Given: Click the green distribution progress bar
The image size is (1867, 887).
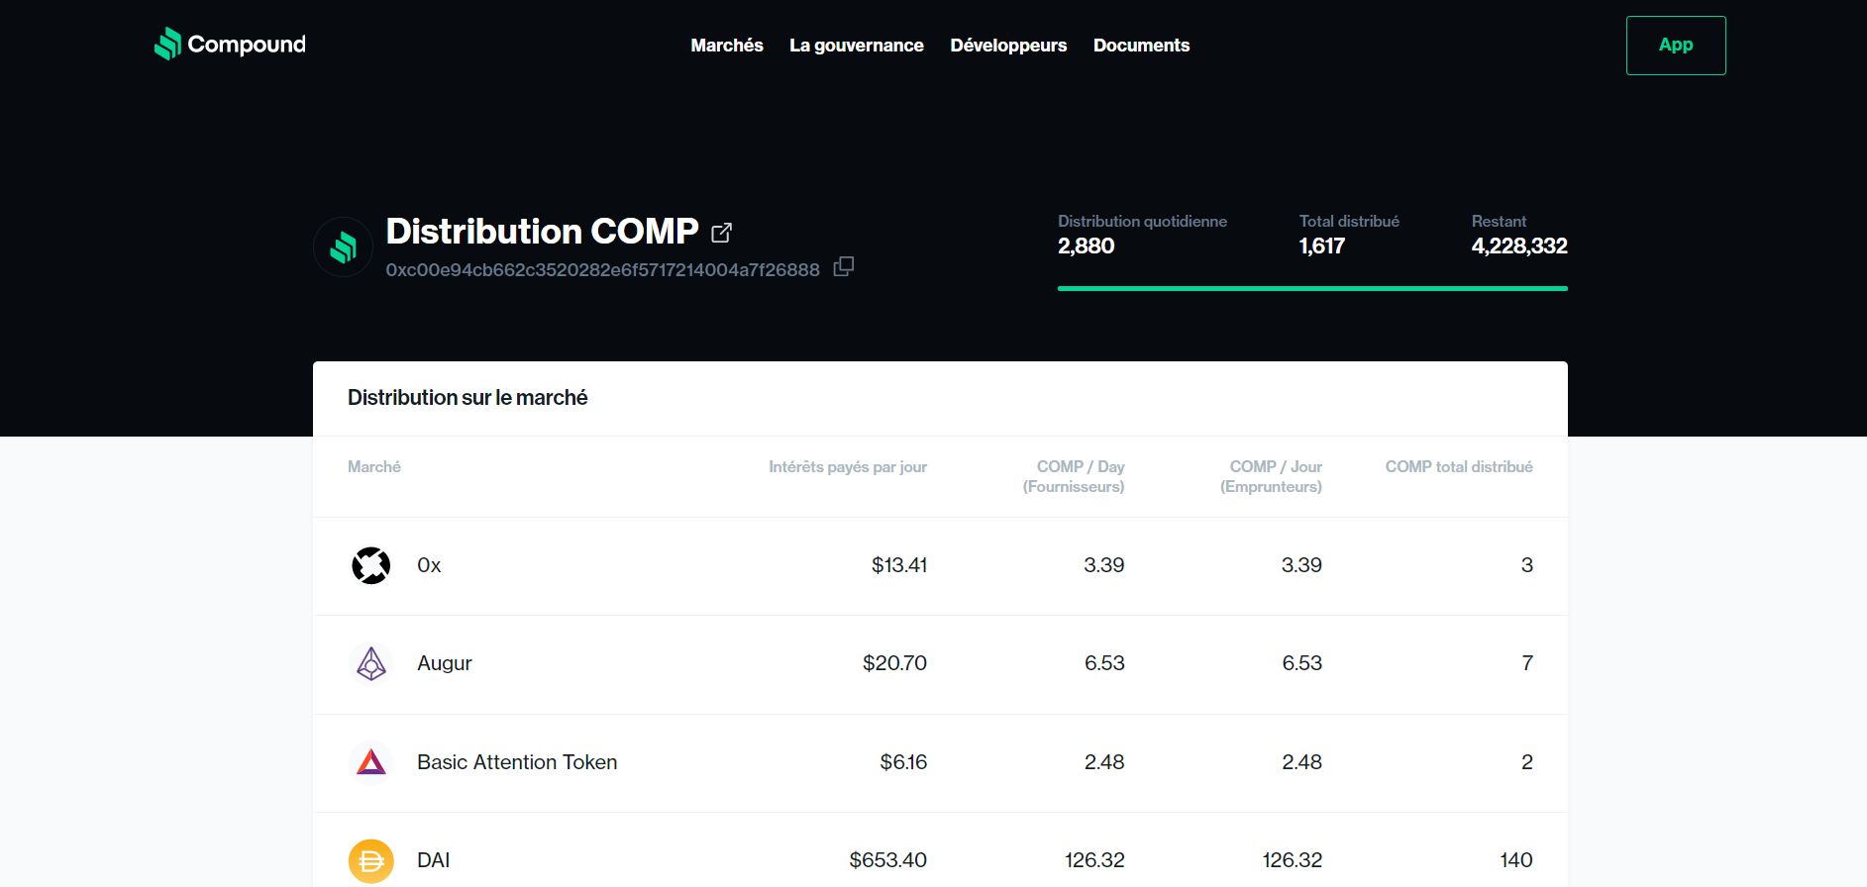Looking at the screenshot, I should tap(1312, 288).
